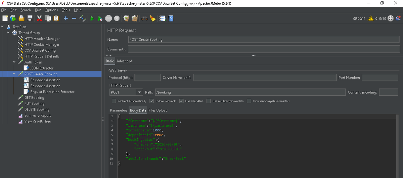The width and height of the screenshot is (403, 178).
Task: Click the JMeter feather icon at toolbar right
Action: point(398,18)
